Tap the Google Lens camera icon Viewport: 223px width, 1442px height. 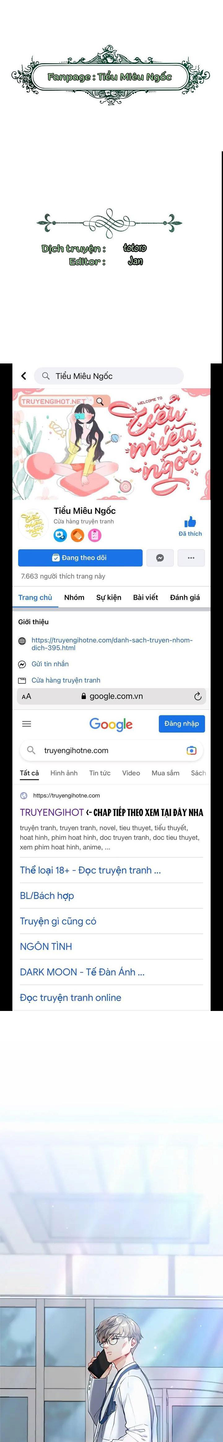[192, 750]
